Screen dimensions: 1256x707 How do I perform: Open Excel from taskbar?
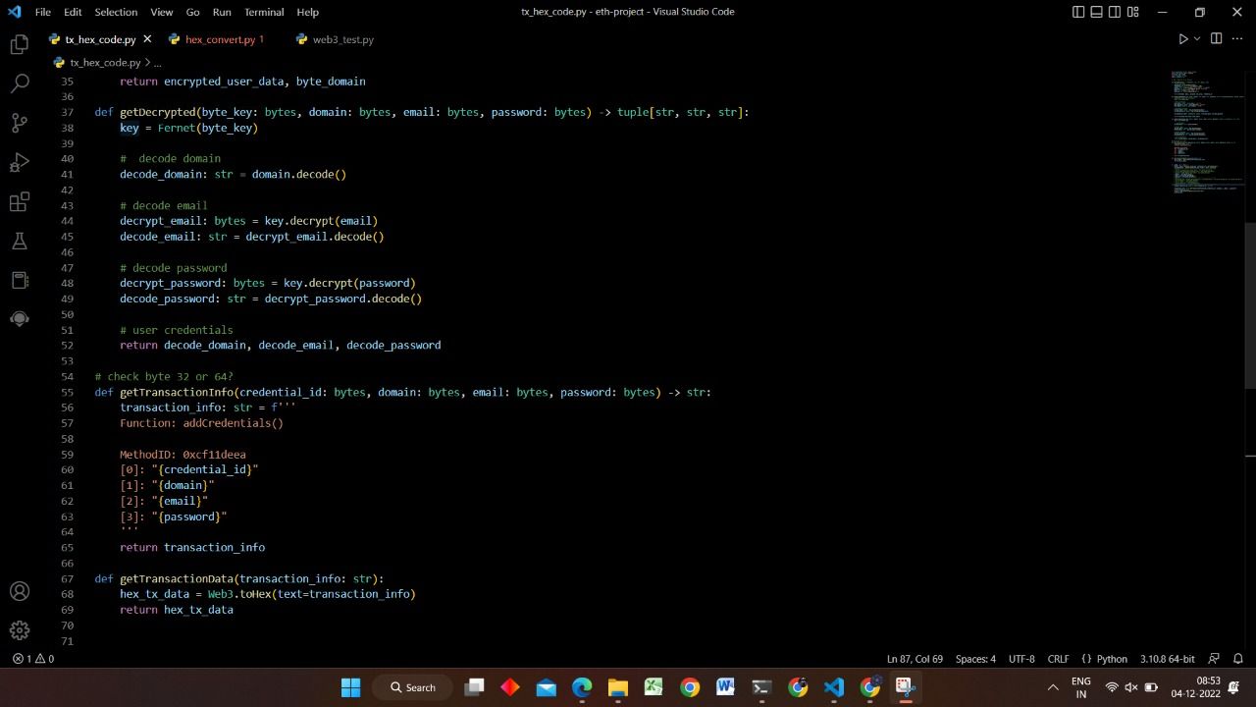coord(654,687)
